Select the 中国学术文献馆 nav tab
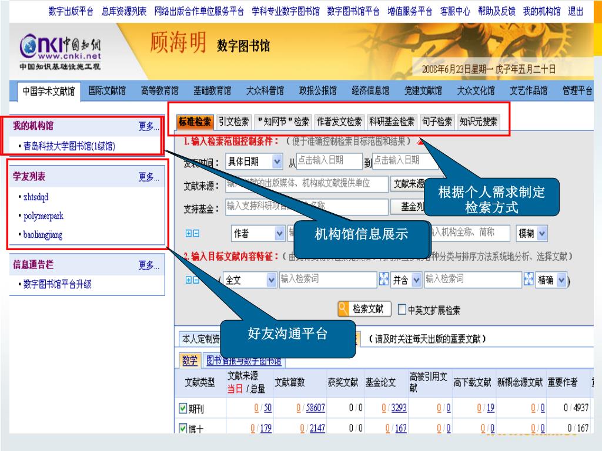This screenshot has width=602, height=451. click(49, 91)
